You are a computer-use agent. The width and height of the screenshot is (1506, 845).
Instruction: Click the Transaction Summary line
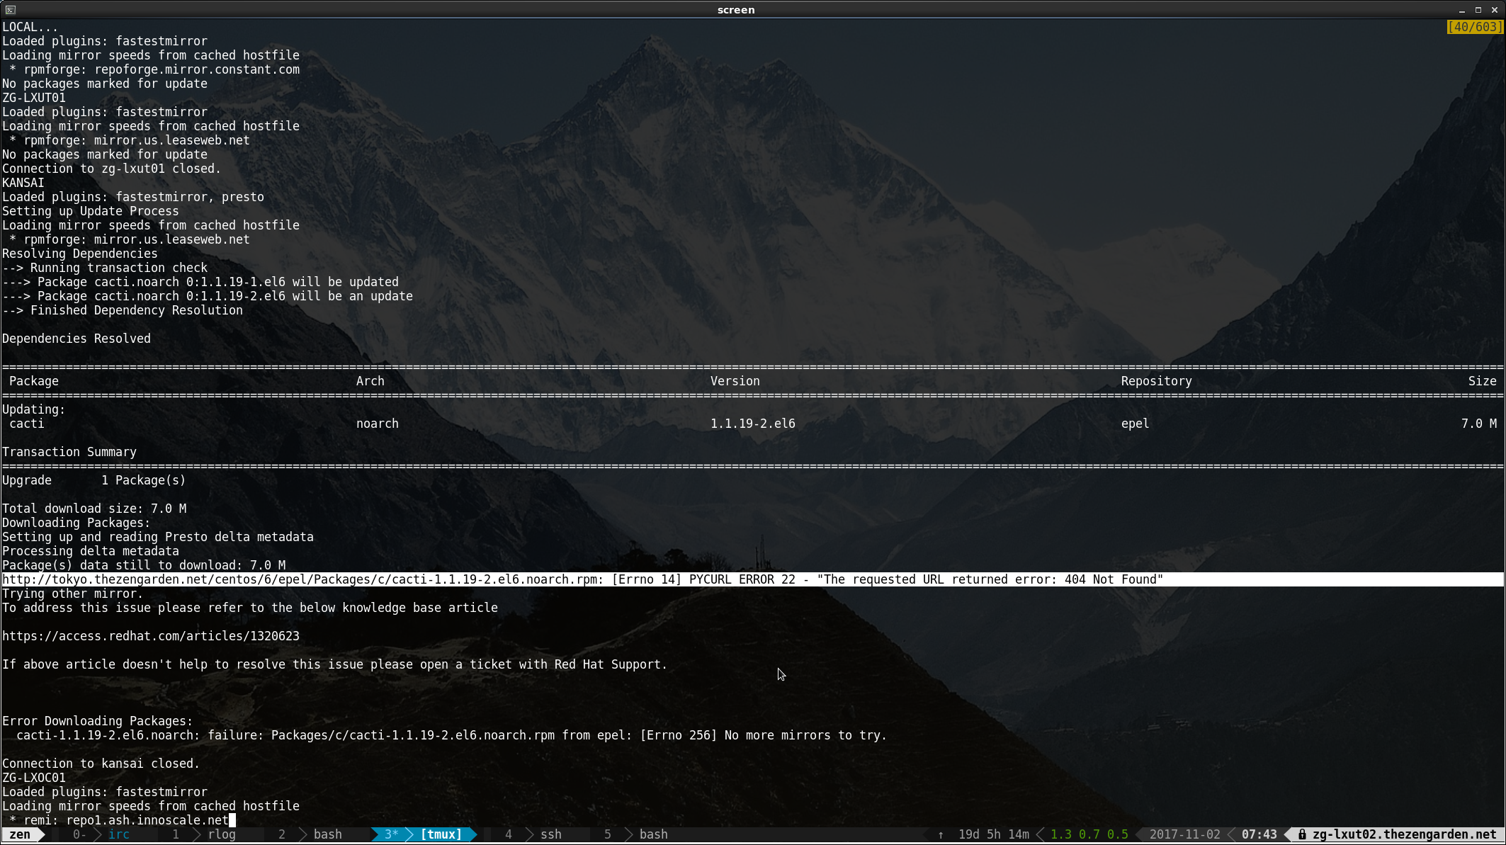click(69, 452)
